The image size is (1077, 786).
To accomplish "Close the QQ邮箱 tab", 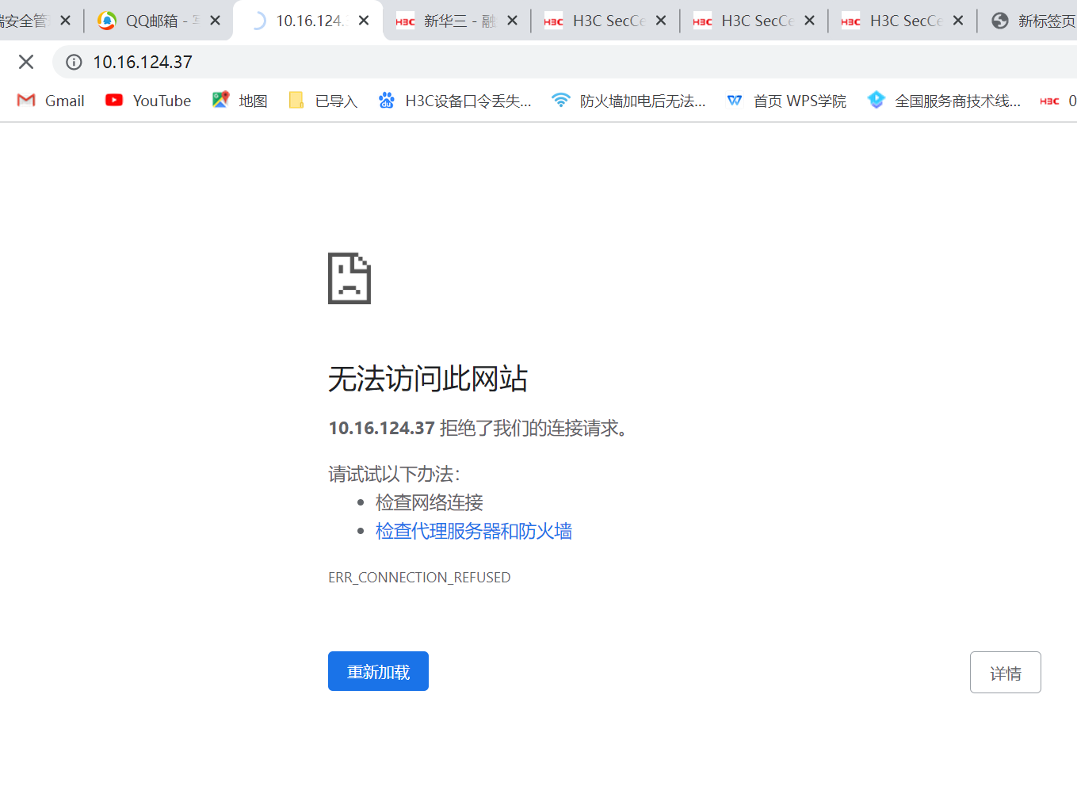I will click(x=215, y=21).
